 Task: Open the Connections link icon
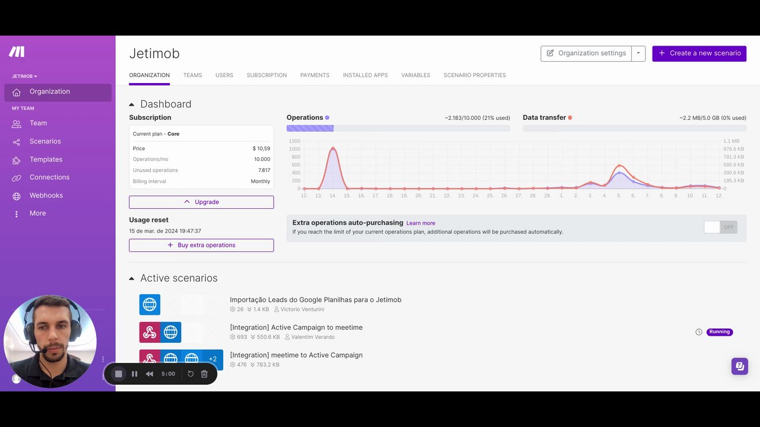point(17,177)
